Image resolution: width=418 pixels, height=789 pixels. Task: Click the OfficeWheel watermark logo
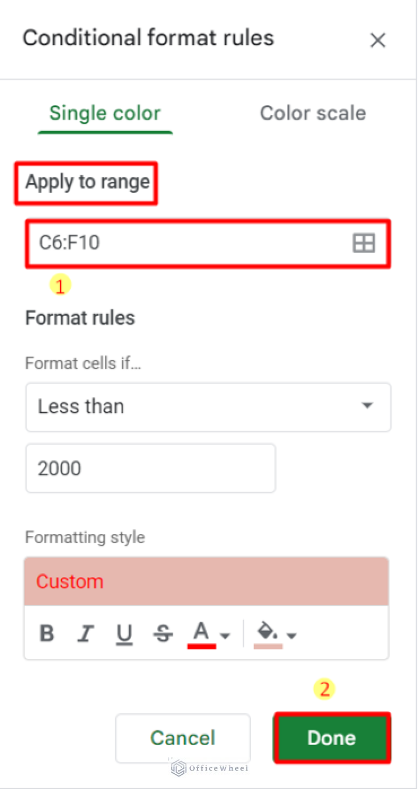(x=209, y=767)
